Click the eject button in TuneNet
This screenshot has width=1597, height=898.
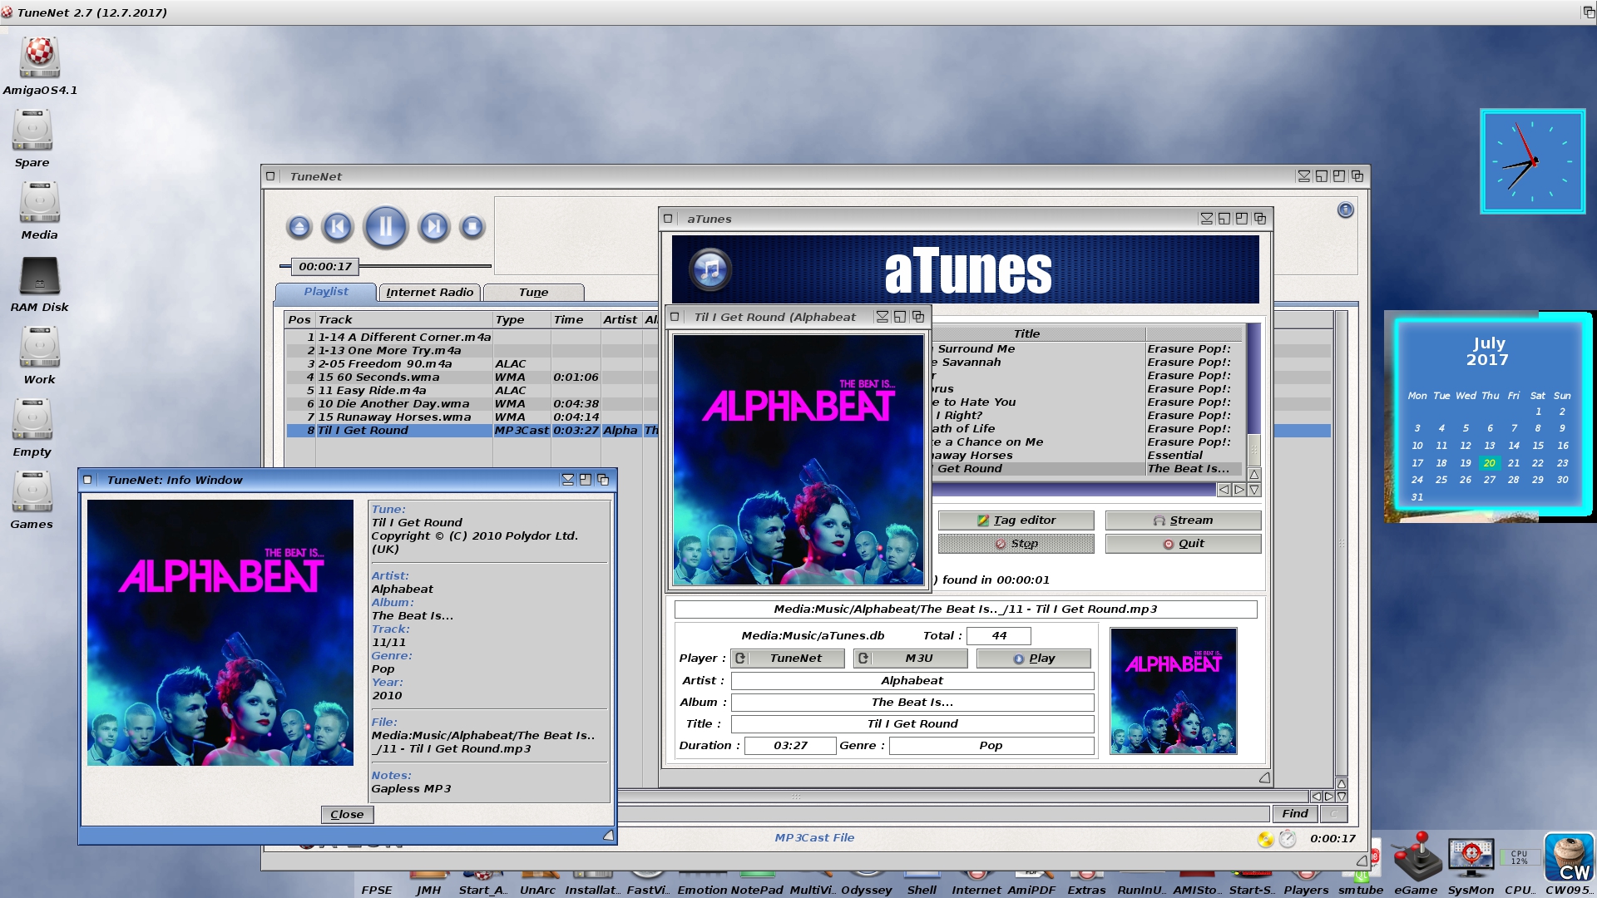[299, 227]
